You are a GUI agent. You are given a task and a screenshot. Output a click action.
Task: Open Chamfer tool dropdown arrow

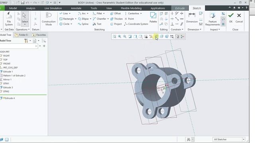click(x=108, y=19)
